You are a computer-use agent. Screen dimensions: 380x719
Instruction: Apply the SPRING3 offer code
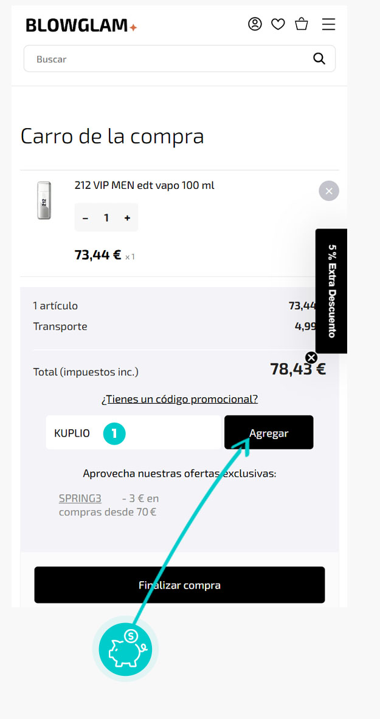[x=80, y=499]
